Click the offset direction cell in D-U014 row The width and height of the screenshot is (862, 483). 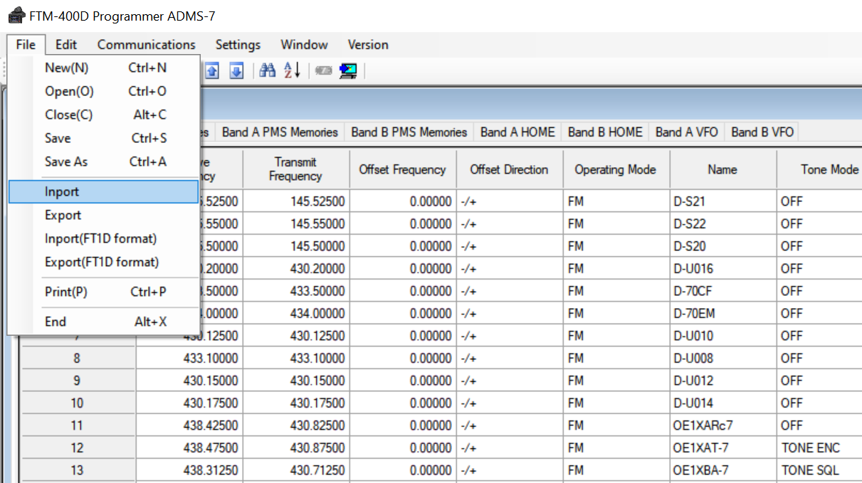click(509, 403)
